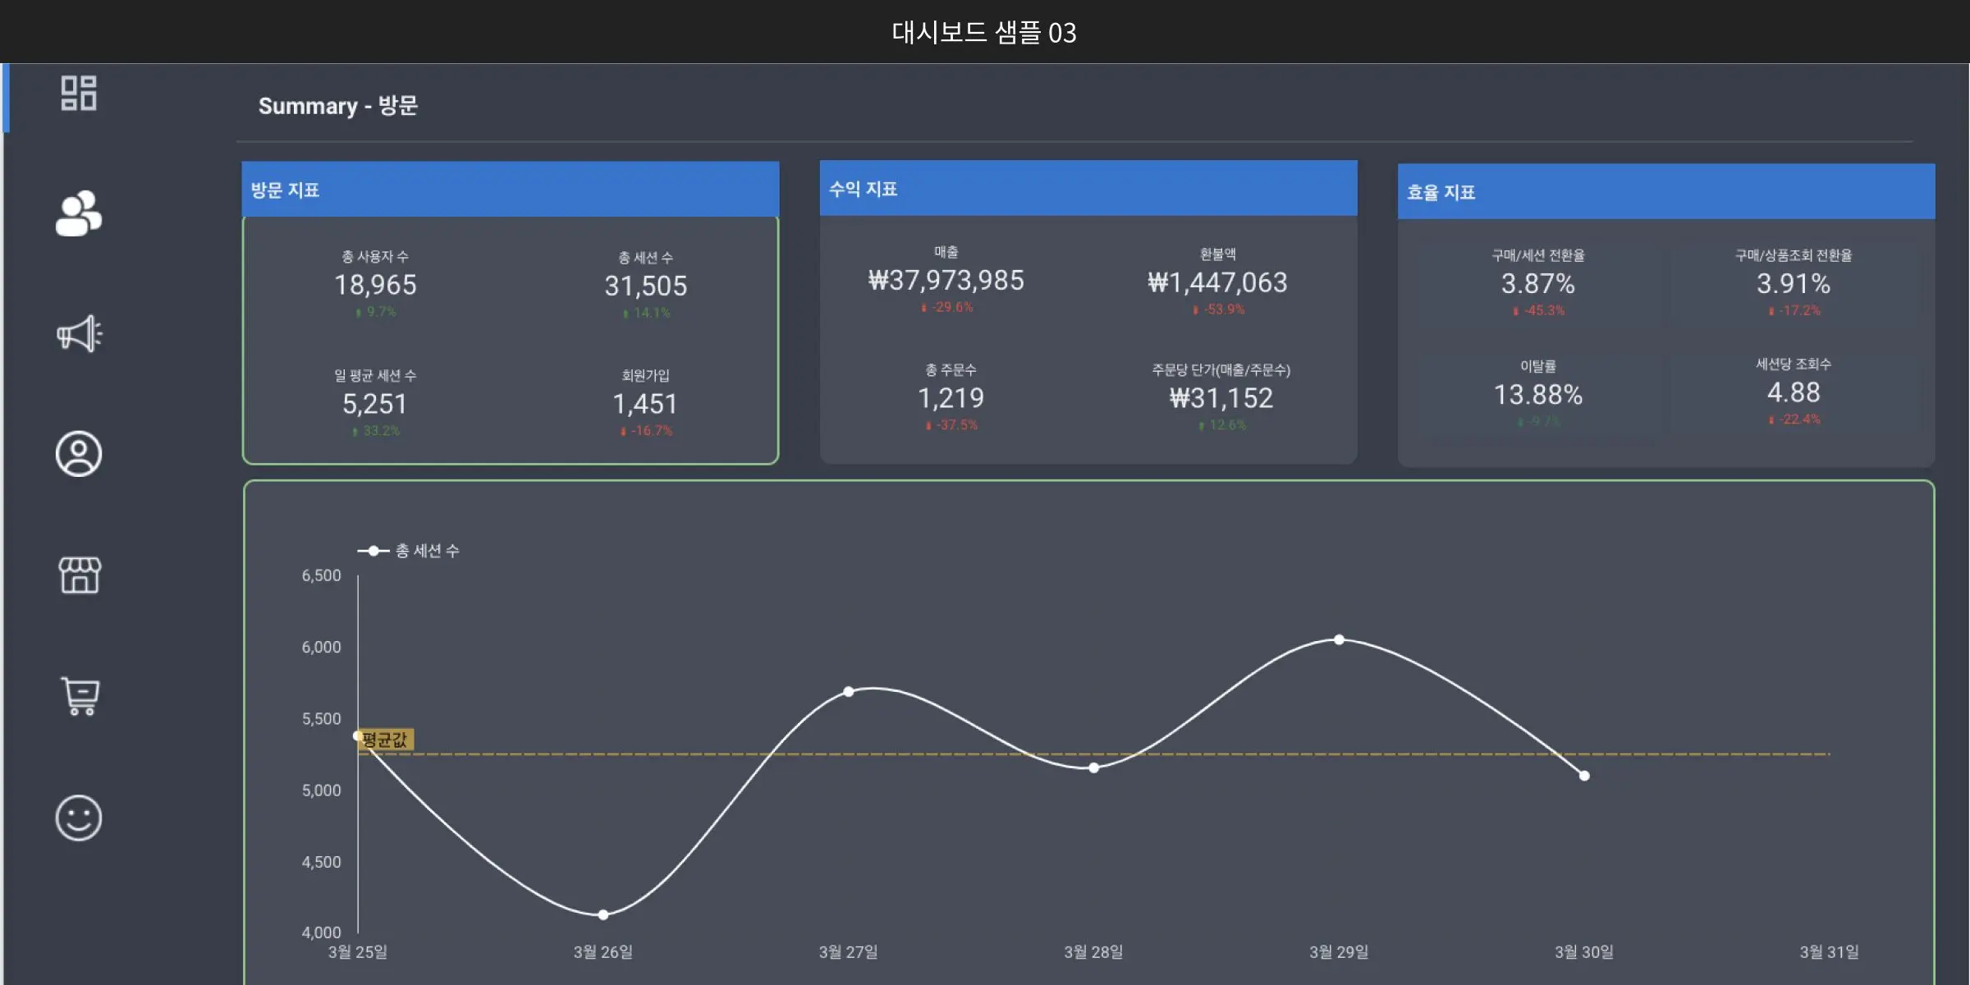
Task: Click the 총 세션 수 chart legend
Action: tap(409, 551)
